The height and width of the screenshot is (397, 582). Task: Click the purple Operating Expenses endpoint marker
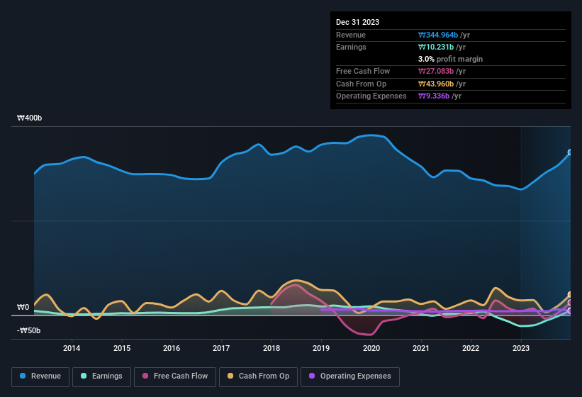point(570,311)
